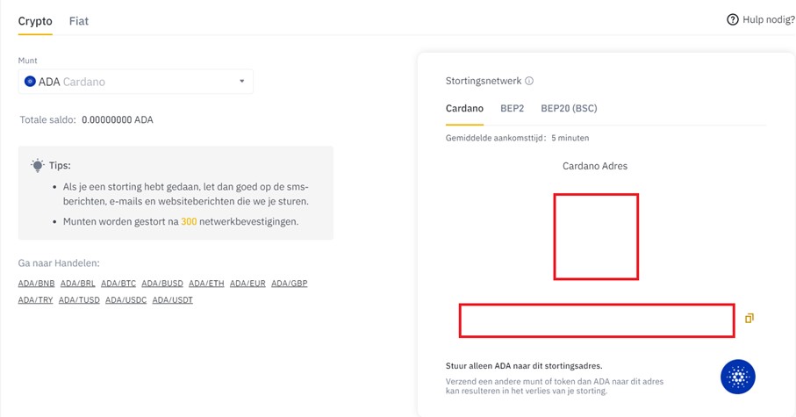Click the Stortingsnetwerk info icon
The width and height of the screenshot is (796, 417).
click(529, 81)
